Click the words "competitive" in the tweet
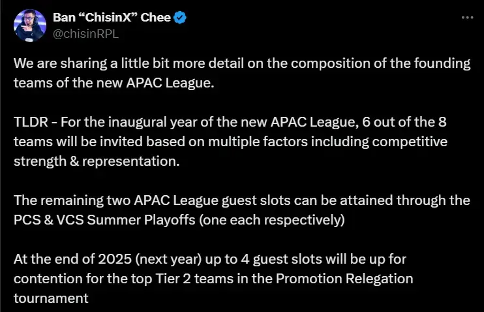 point(410,142)
